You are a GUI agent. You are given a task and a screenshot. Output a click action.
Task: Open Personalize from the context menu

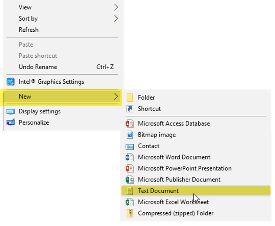click(x=34, y=123)
